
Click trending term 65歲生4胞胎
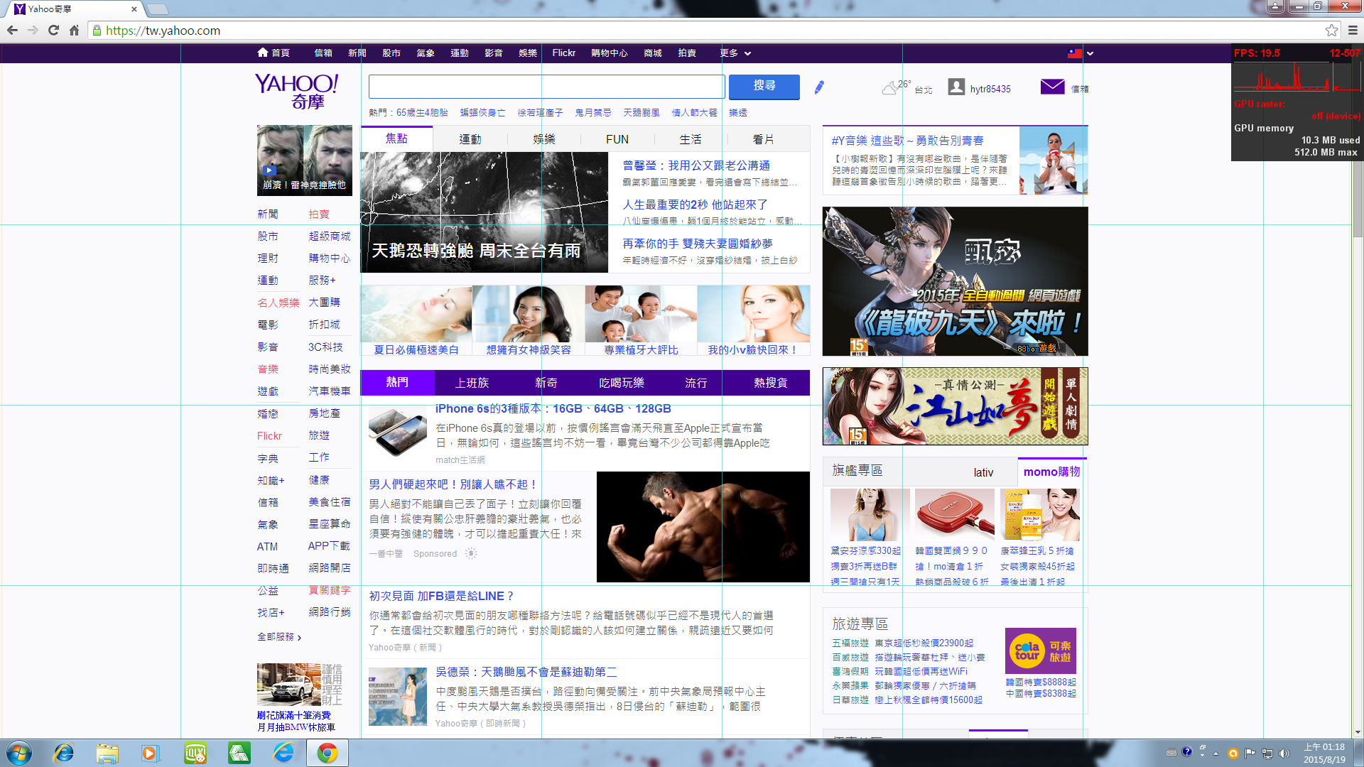click(422, 112)
